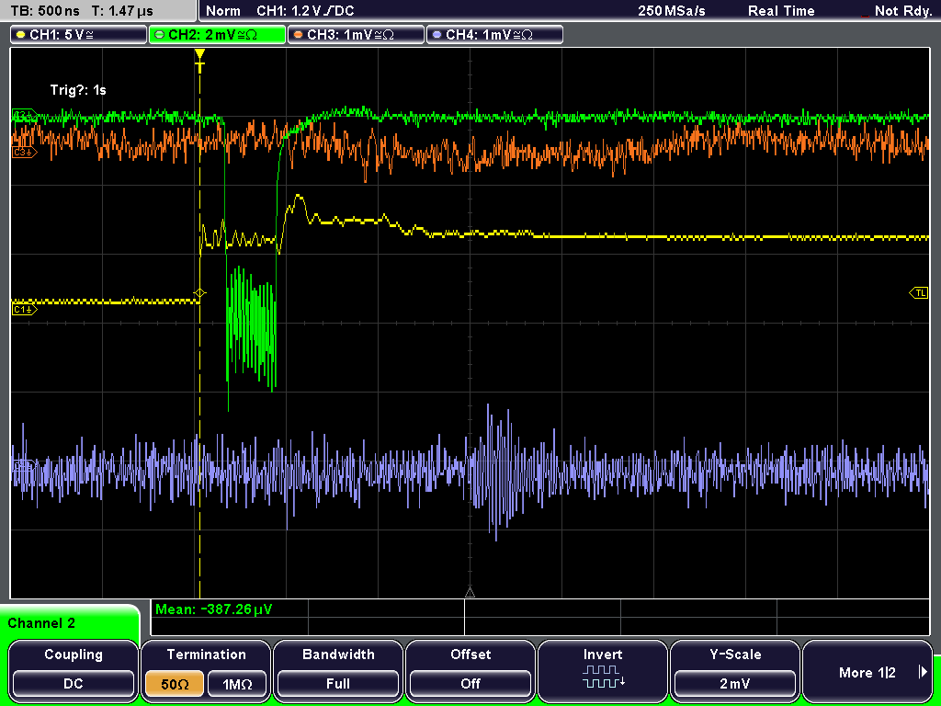Click the T: 1.47 µs trigger time readout
This screenshot has width=941, height=706.
point(123,11)
